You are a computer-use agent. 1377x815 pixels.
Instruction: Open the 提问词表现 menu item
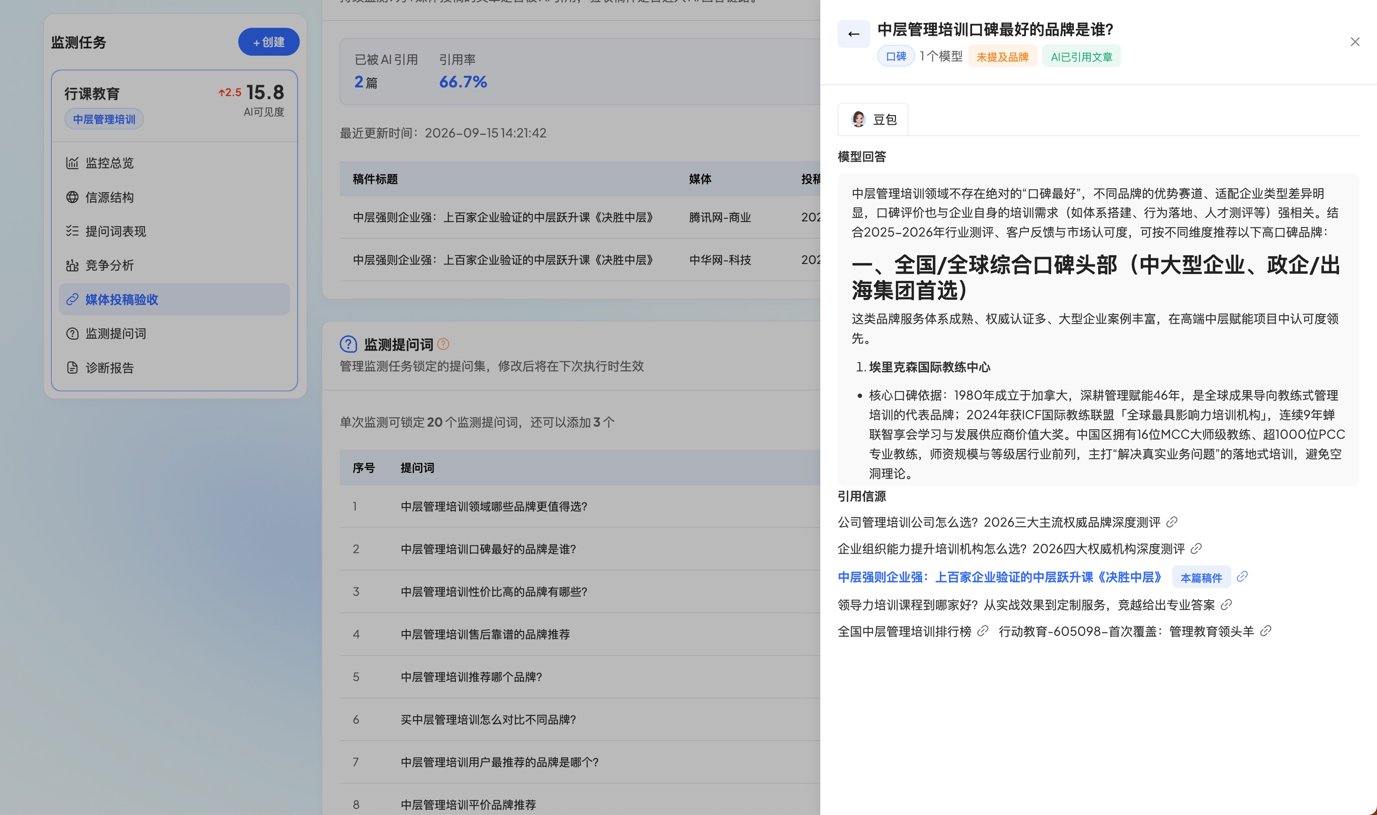pos(174,231)
